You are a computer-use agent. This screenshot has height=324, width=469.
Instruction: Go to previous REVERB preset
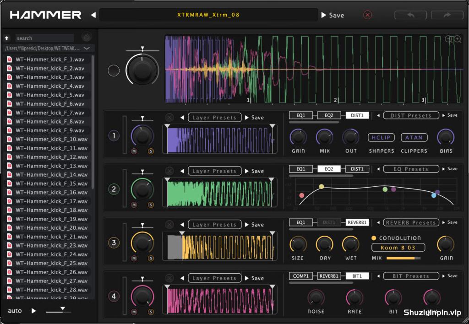click(378, 222)
